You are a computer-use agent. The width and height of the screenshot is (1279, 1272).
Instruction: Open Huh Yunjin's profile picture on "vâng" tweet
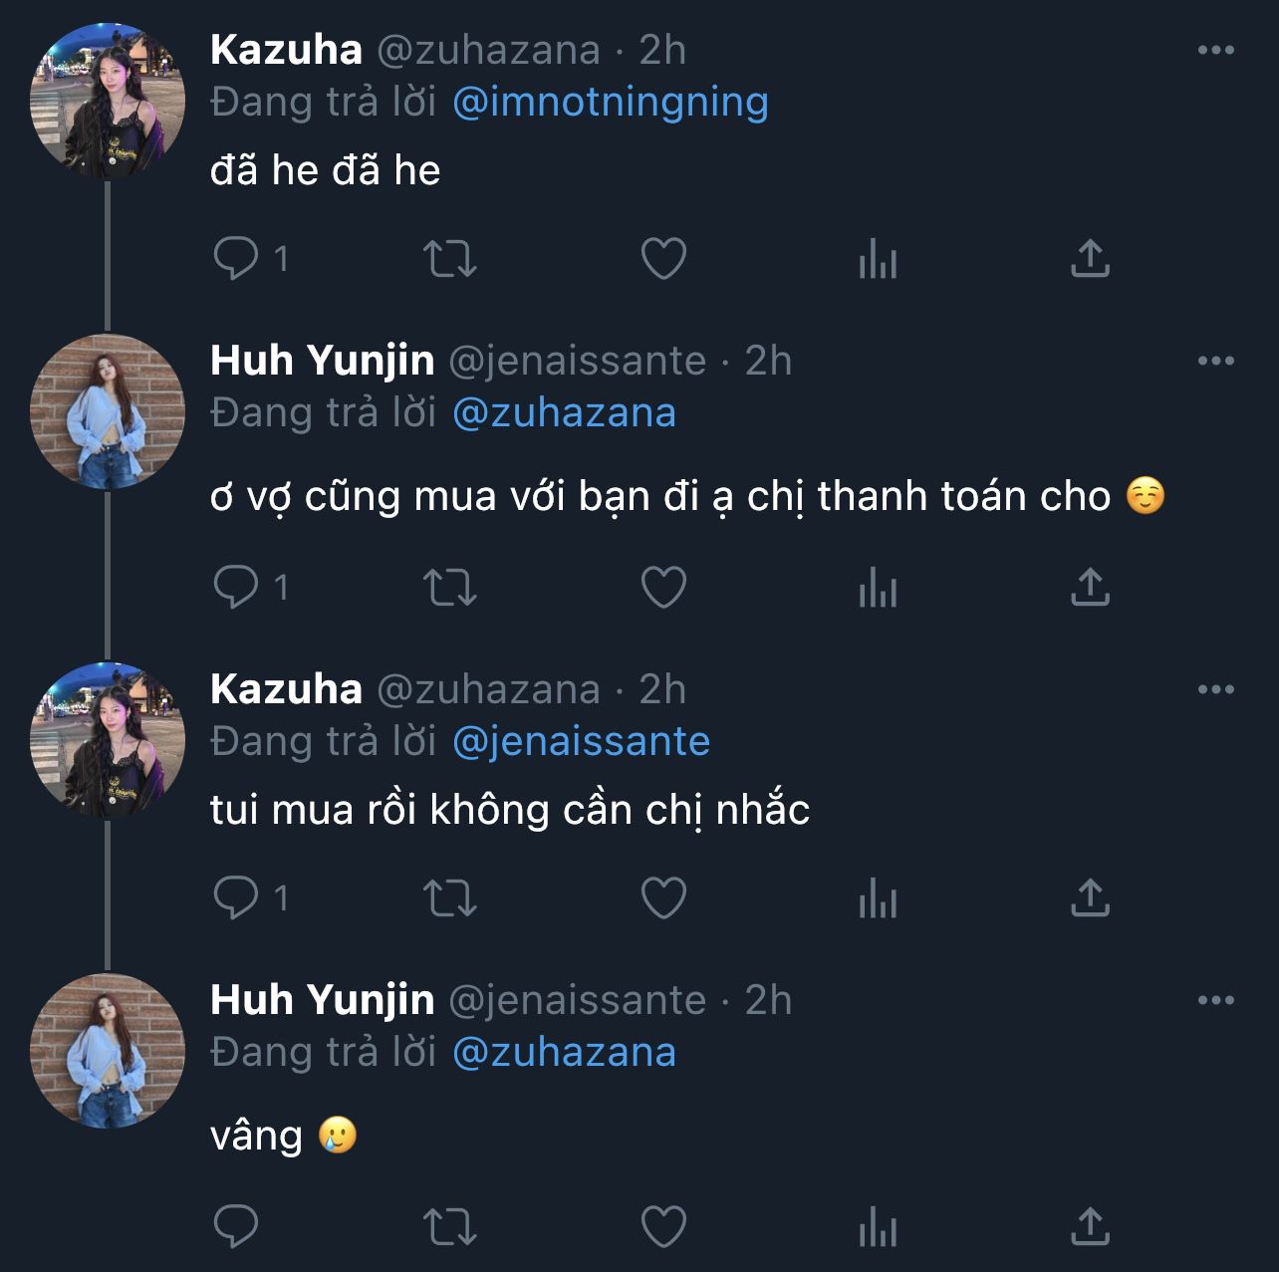pyautogui.click(x=108, y=1051)
